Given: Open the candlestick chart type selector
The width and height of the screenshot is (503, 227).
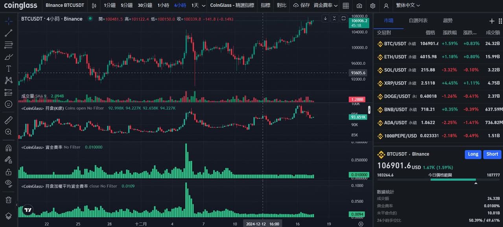Looking at the screenshot, I should click(94, 6).
